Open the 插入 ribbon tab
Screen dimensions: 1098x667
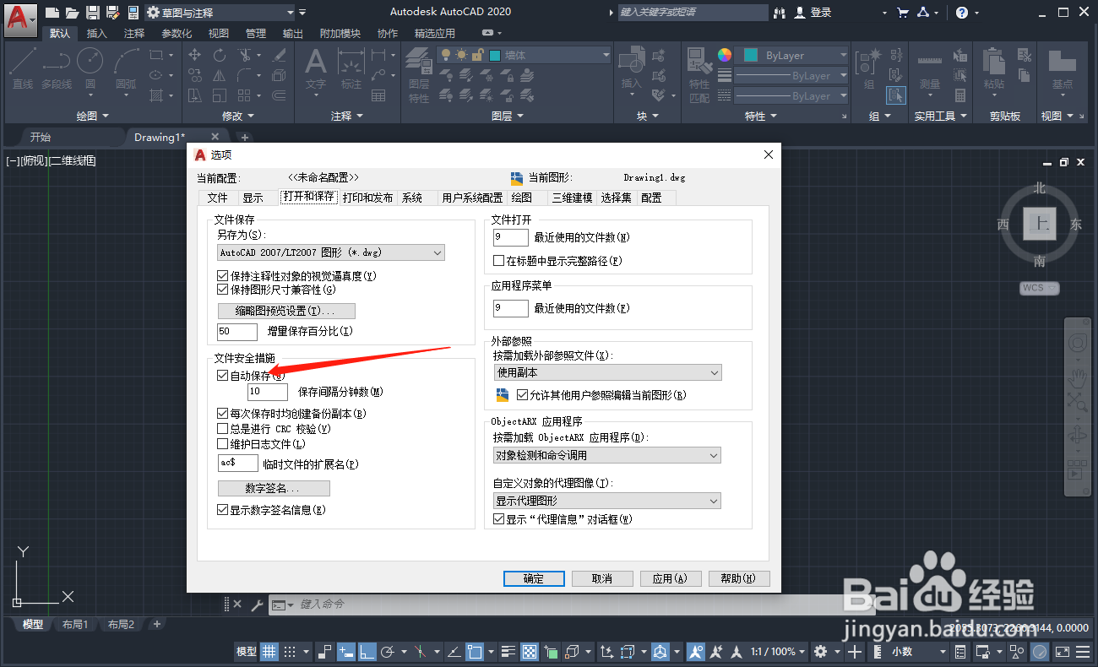click(97, 34)
